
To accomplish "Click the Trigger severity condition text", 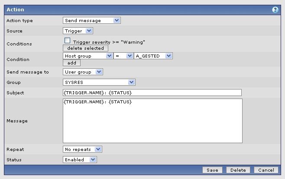I will tap(109, 42).
